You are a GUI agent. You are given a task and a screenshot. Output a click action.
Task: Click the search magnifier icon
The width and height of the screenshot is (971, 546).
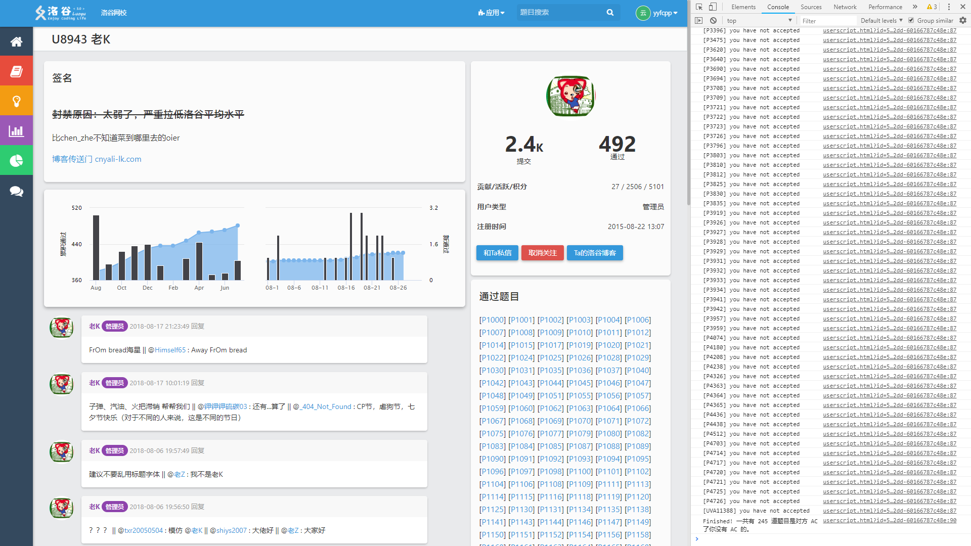coord(610,13)
